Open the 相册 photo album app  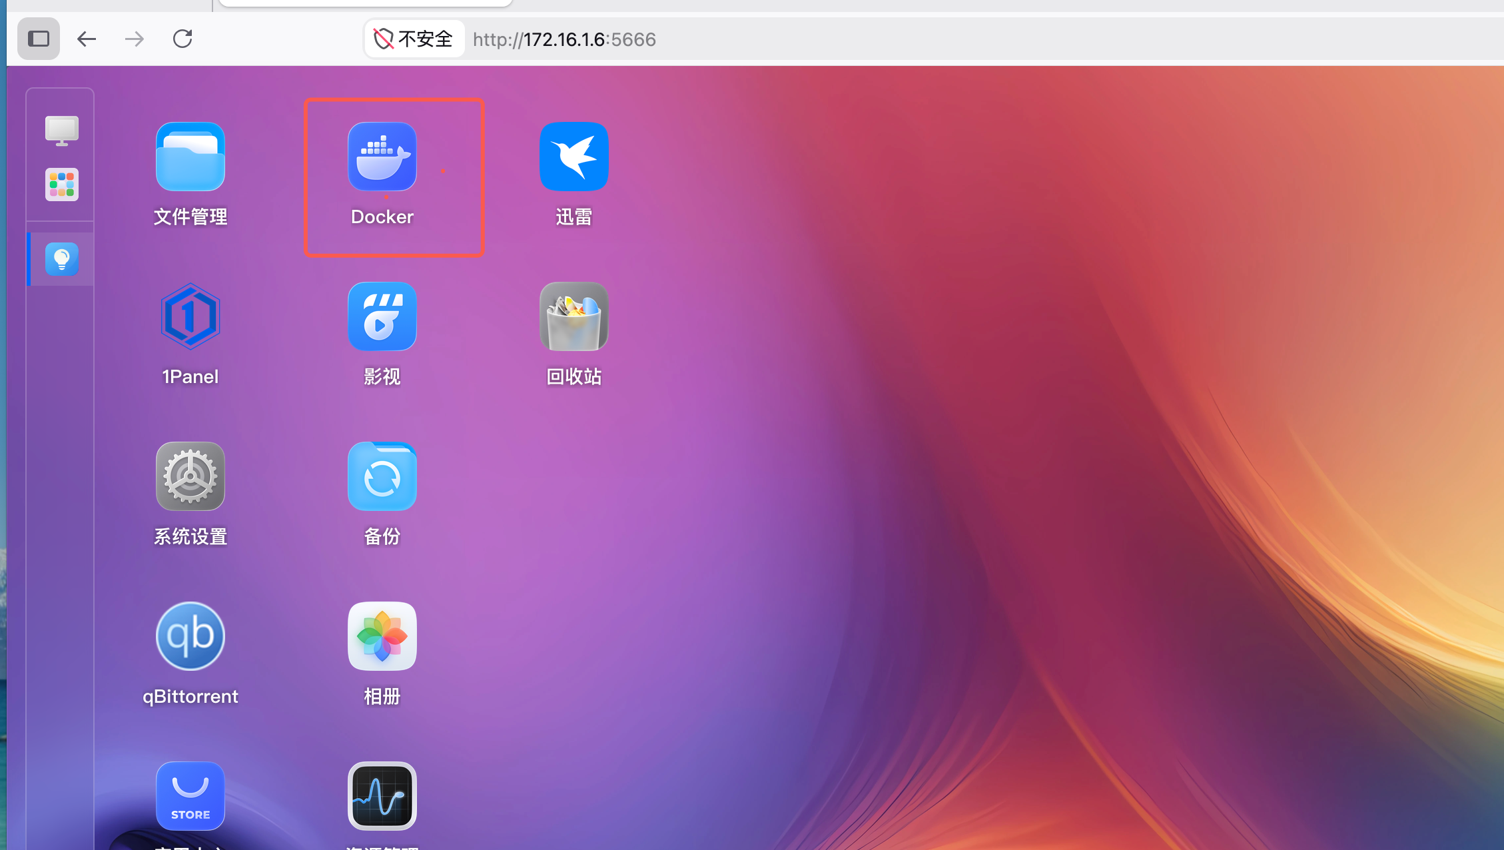[382, 636]
